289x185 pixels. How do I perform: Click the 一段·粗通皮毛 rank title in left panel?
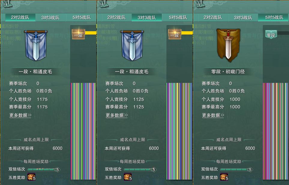[x=35, y=71]
